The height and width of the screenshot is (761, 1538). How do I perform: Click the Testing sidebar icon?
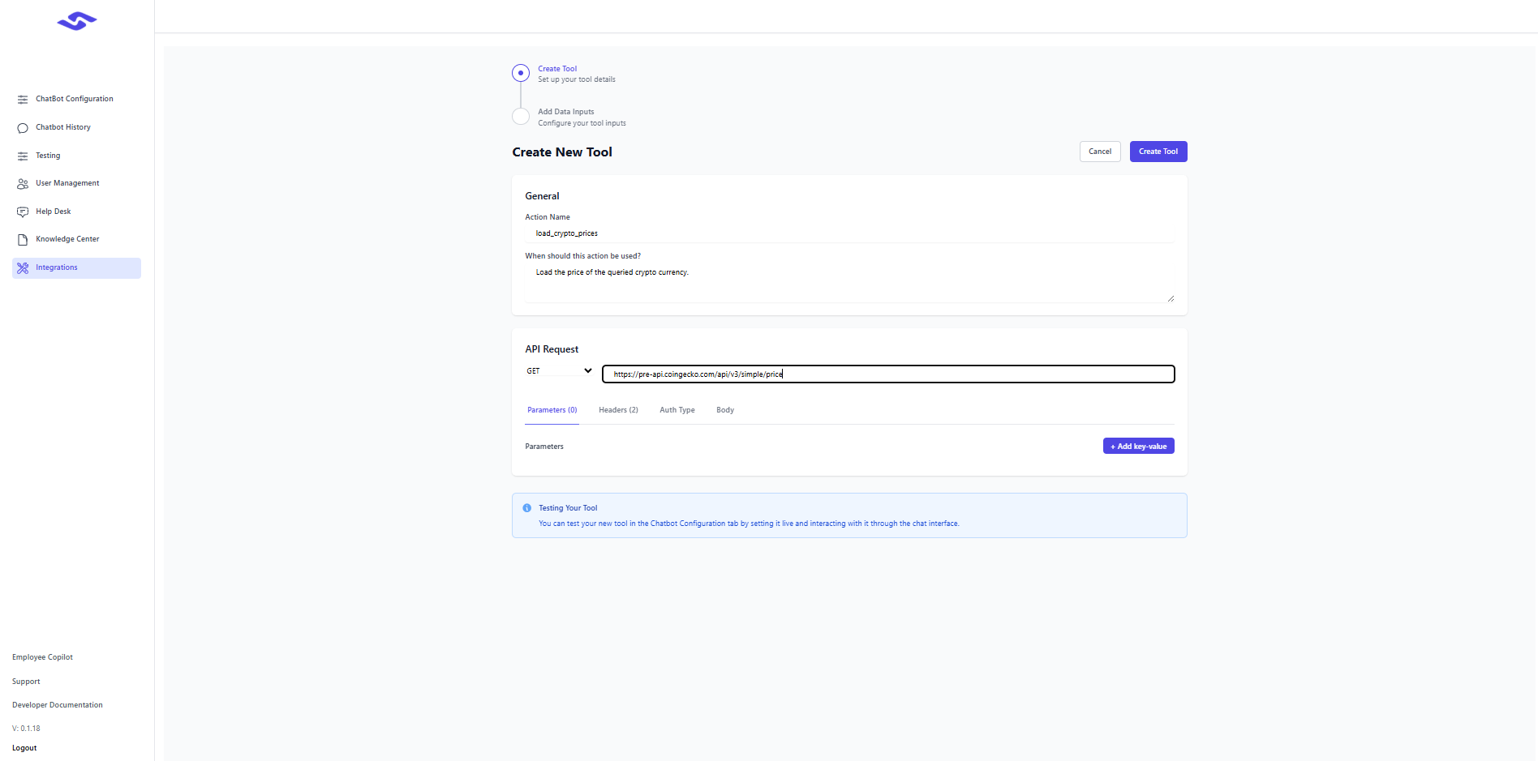point(23,156)
